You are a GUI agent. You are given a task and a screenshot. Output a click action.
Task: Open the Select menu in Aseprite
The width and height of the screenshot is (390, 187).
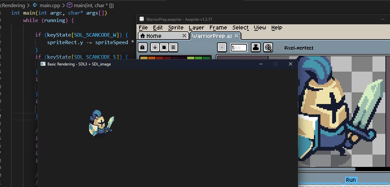(x=240, y=28)
